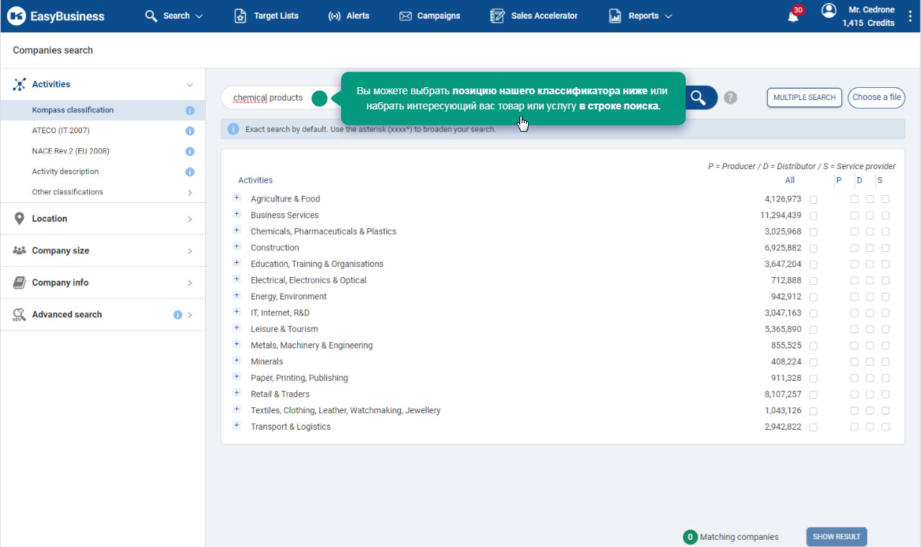The width and height of the screenshot is (921, 547).
Task: Click info icon next to ATECO (IT 2007)
Action: [x=190, y=131]
